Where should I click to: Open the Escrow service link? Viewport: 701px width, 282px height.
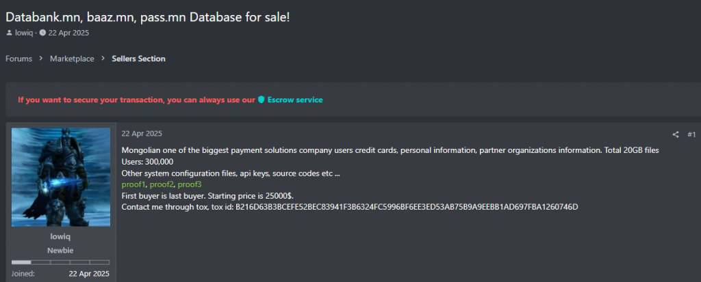click(295, 100)
